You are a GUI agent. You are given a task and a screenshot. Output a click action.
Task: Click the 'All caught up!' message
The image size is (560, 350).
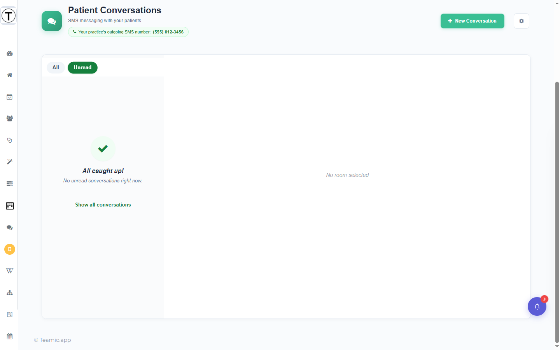[x=103, y=171]
